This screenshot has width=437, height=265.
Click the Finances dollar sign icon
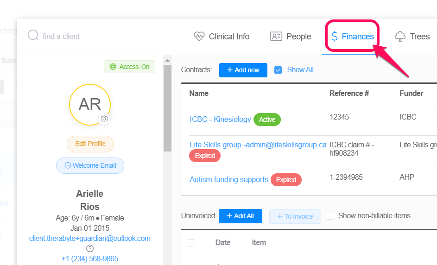click(335, 36)
